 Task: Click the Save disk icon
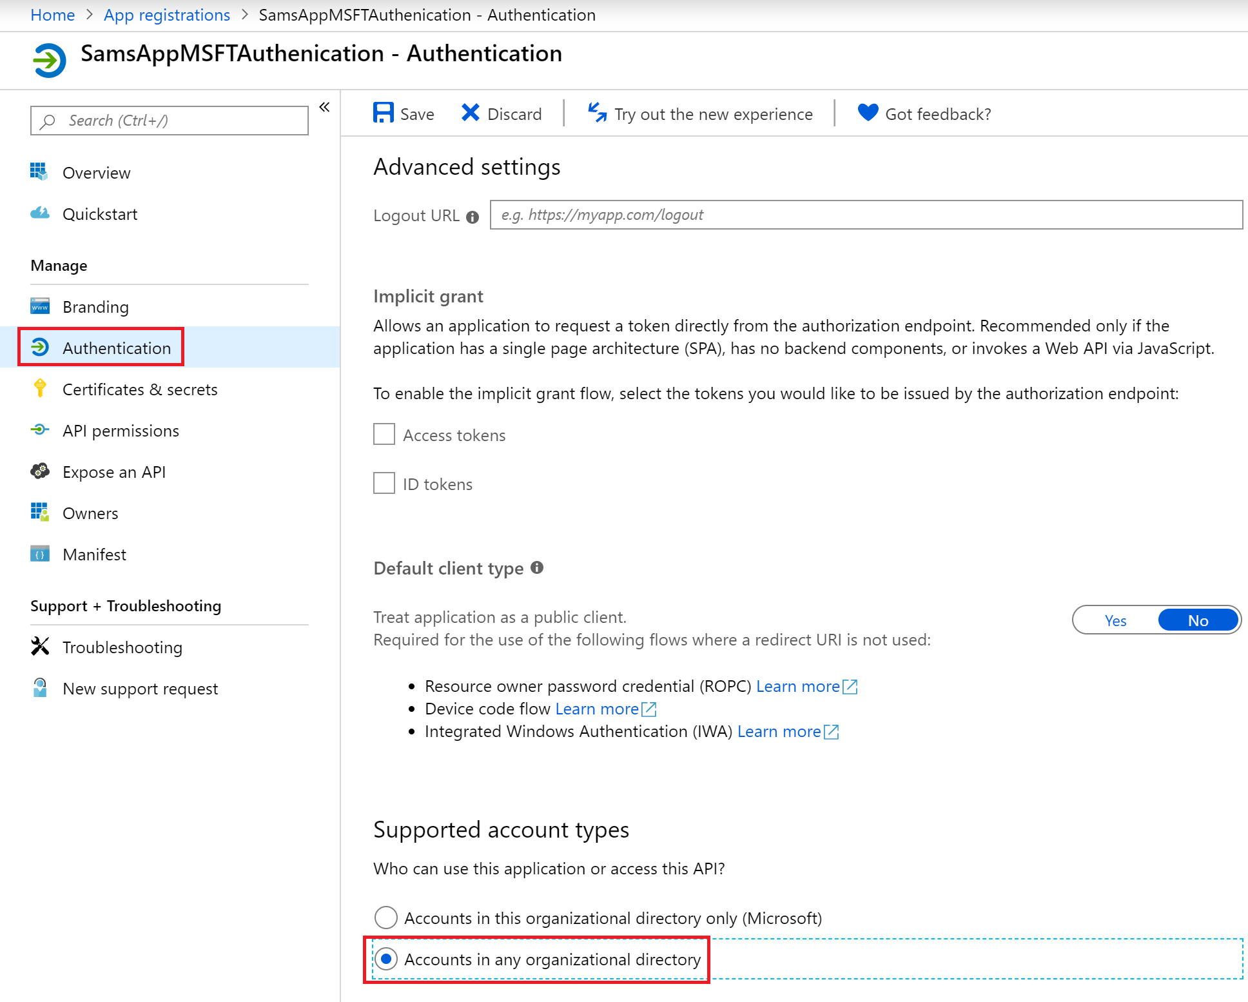pos(383,113)
